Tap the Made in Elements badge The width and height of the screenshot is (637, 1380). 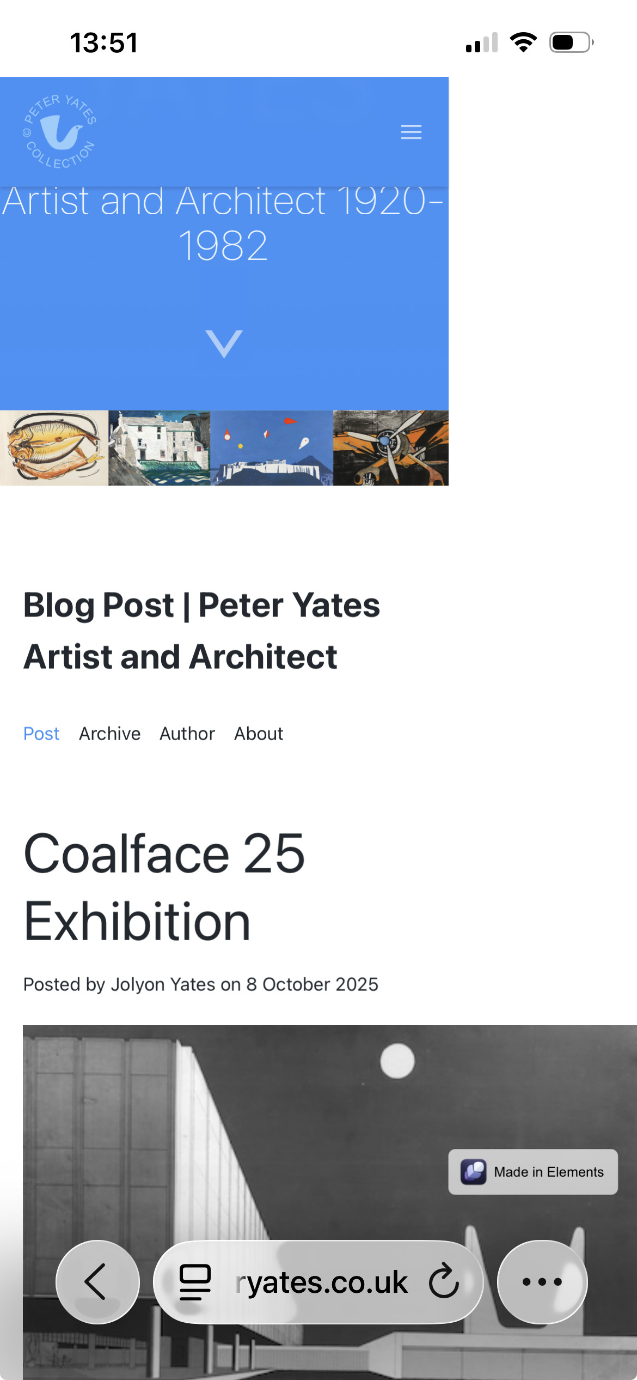[532, 1172]
